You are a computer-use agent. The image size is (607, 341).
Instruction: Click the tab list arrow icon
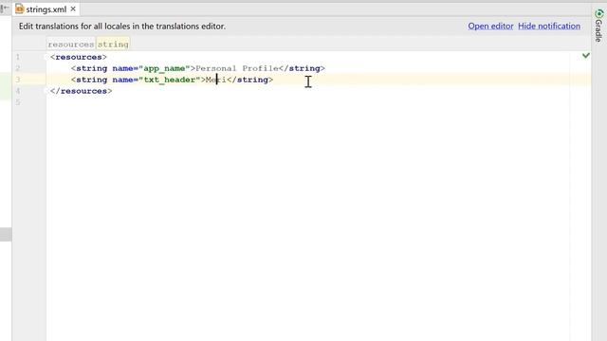tap(5, 8)
